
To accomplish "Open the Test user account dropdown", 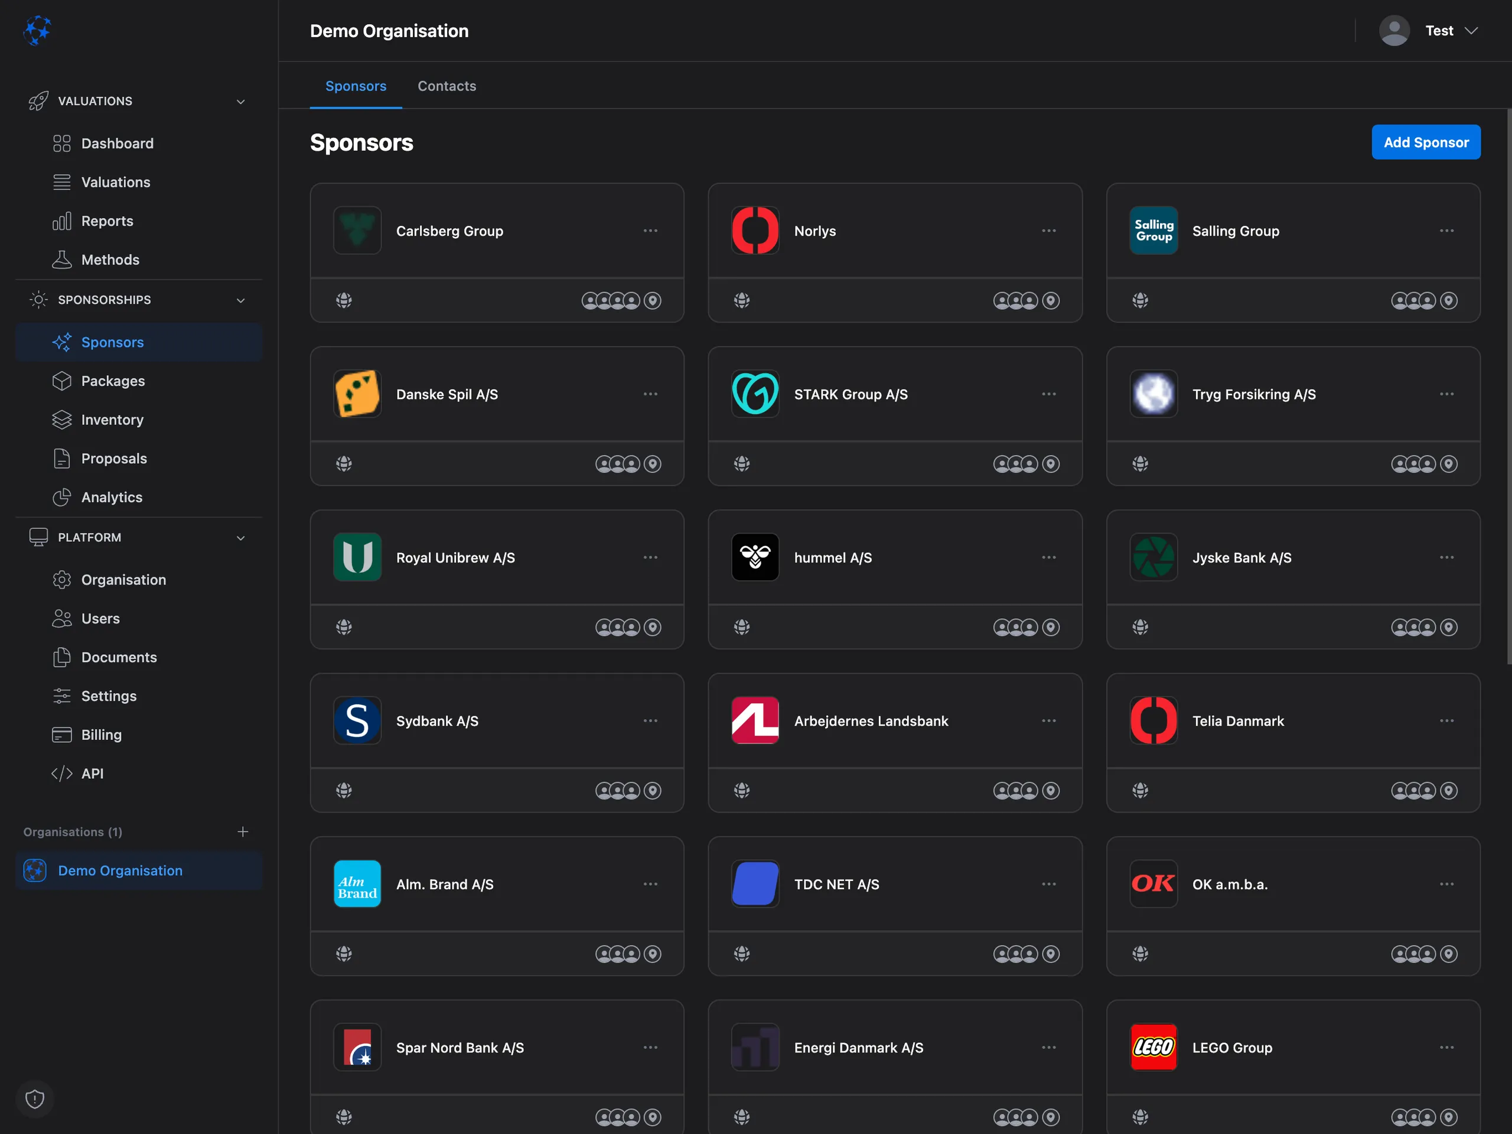I will coord(1429,31).
